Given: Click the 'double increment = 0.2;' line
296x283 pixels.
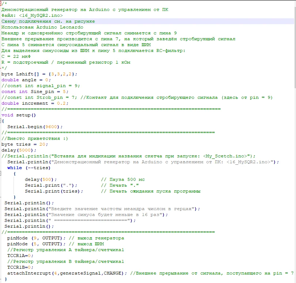Looking at the screenshot, I should click(x=35, y=103).
